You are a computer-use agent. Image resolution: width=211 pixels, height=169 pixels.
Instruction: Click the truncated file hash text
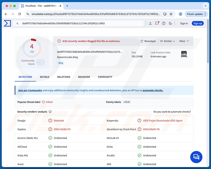click(x=90, y=52)
